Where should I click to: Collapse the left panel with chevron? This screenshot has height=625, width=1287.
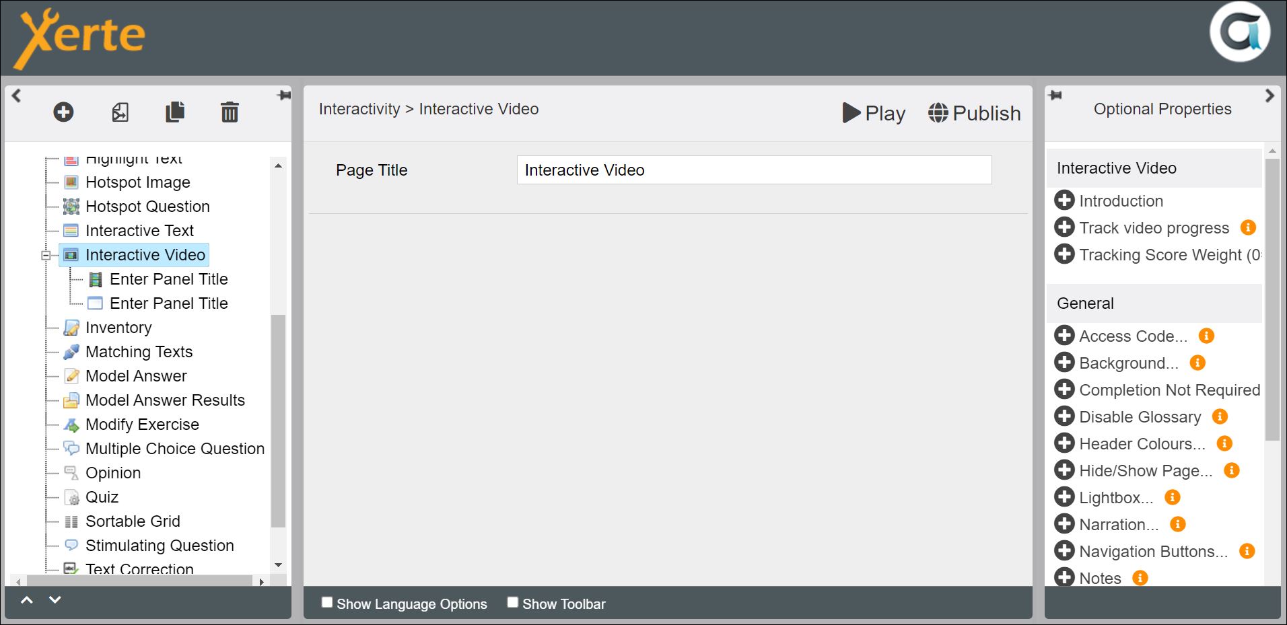click(17, 96)
